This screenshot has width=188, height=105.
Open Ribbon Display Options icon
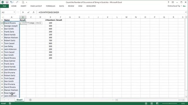(x=173, y=2)
